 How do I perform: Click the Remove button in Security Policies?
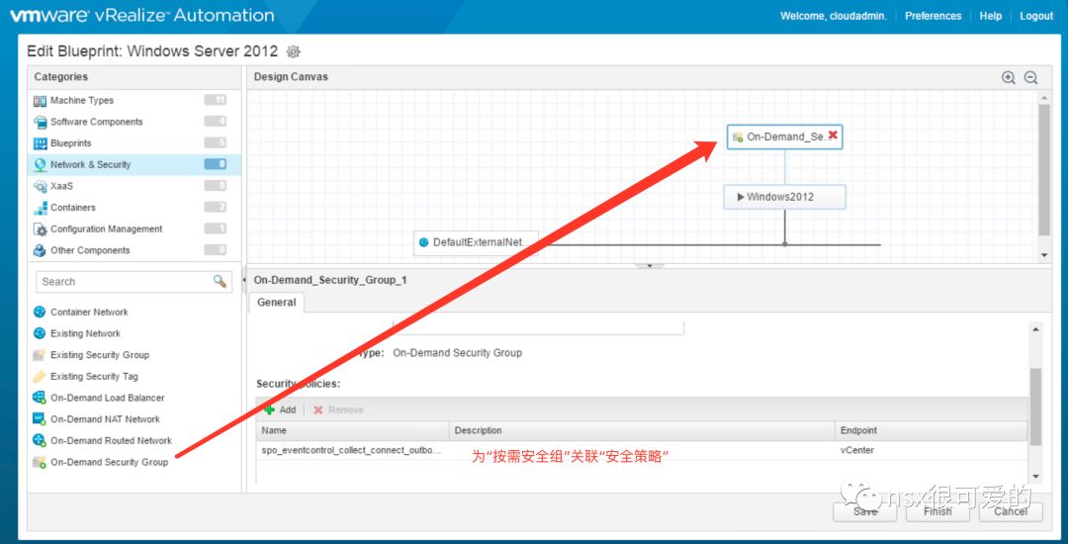click(x=338, y=409)
